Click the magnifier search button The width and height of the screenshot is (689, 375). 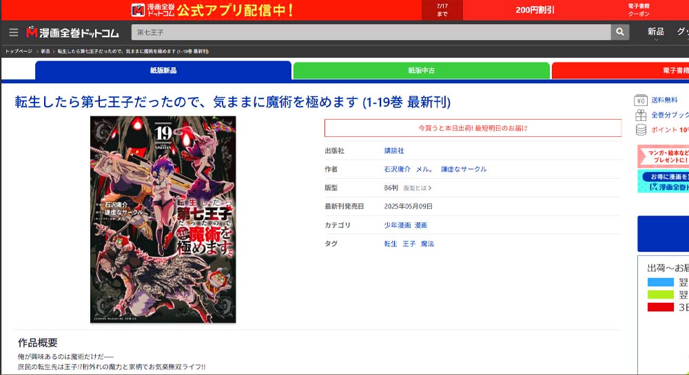tap(620, 32)
